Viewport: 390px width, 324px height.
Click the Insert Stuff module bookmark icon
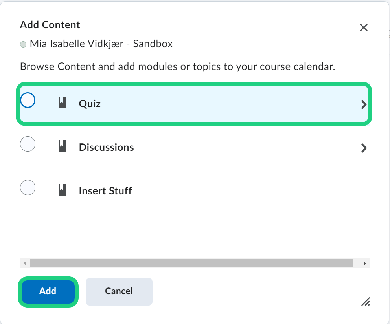(x=62, y=190)
